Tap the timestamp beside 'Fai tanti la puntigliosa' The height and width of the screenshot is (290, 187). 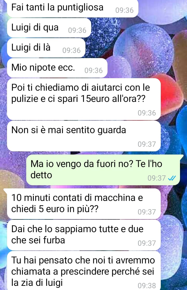tap(124, 10)
